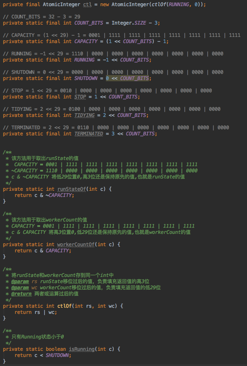Viewport: 247px width, 366px height.
Task: Click the @param wc Javadoc tag
Action: click(x=20, y=287)
